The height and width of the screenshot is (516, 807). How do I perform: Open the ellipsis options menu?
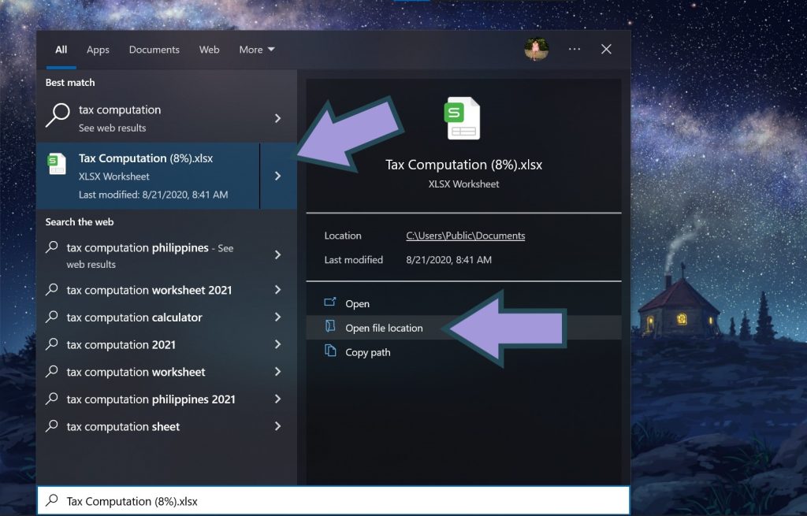pos(575,49)
